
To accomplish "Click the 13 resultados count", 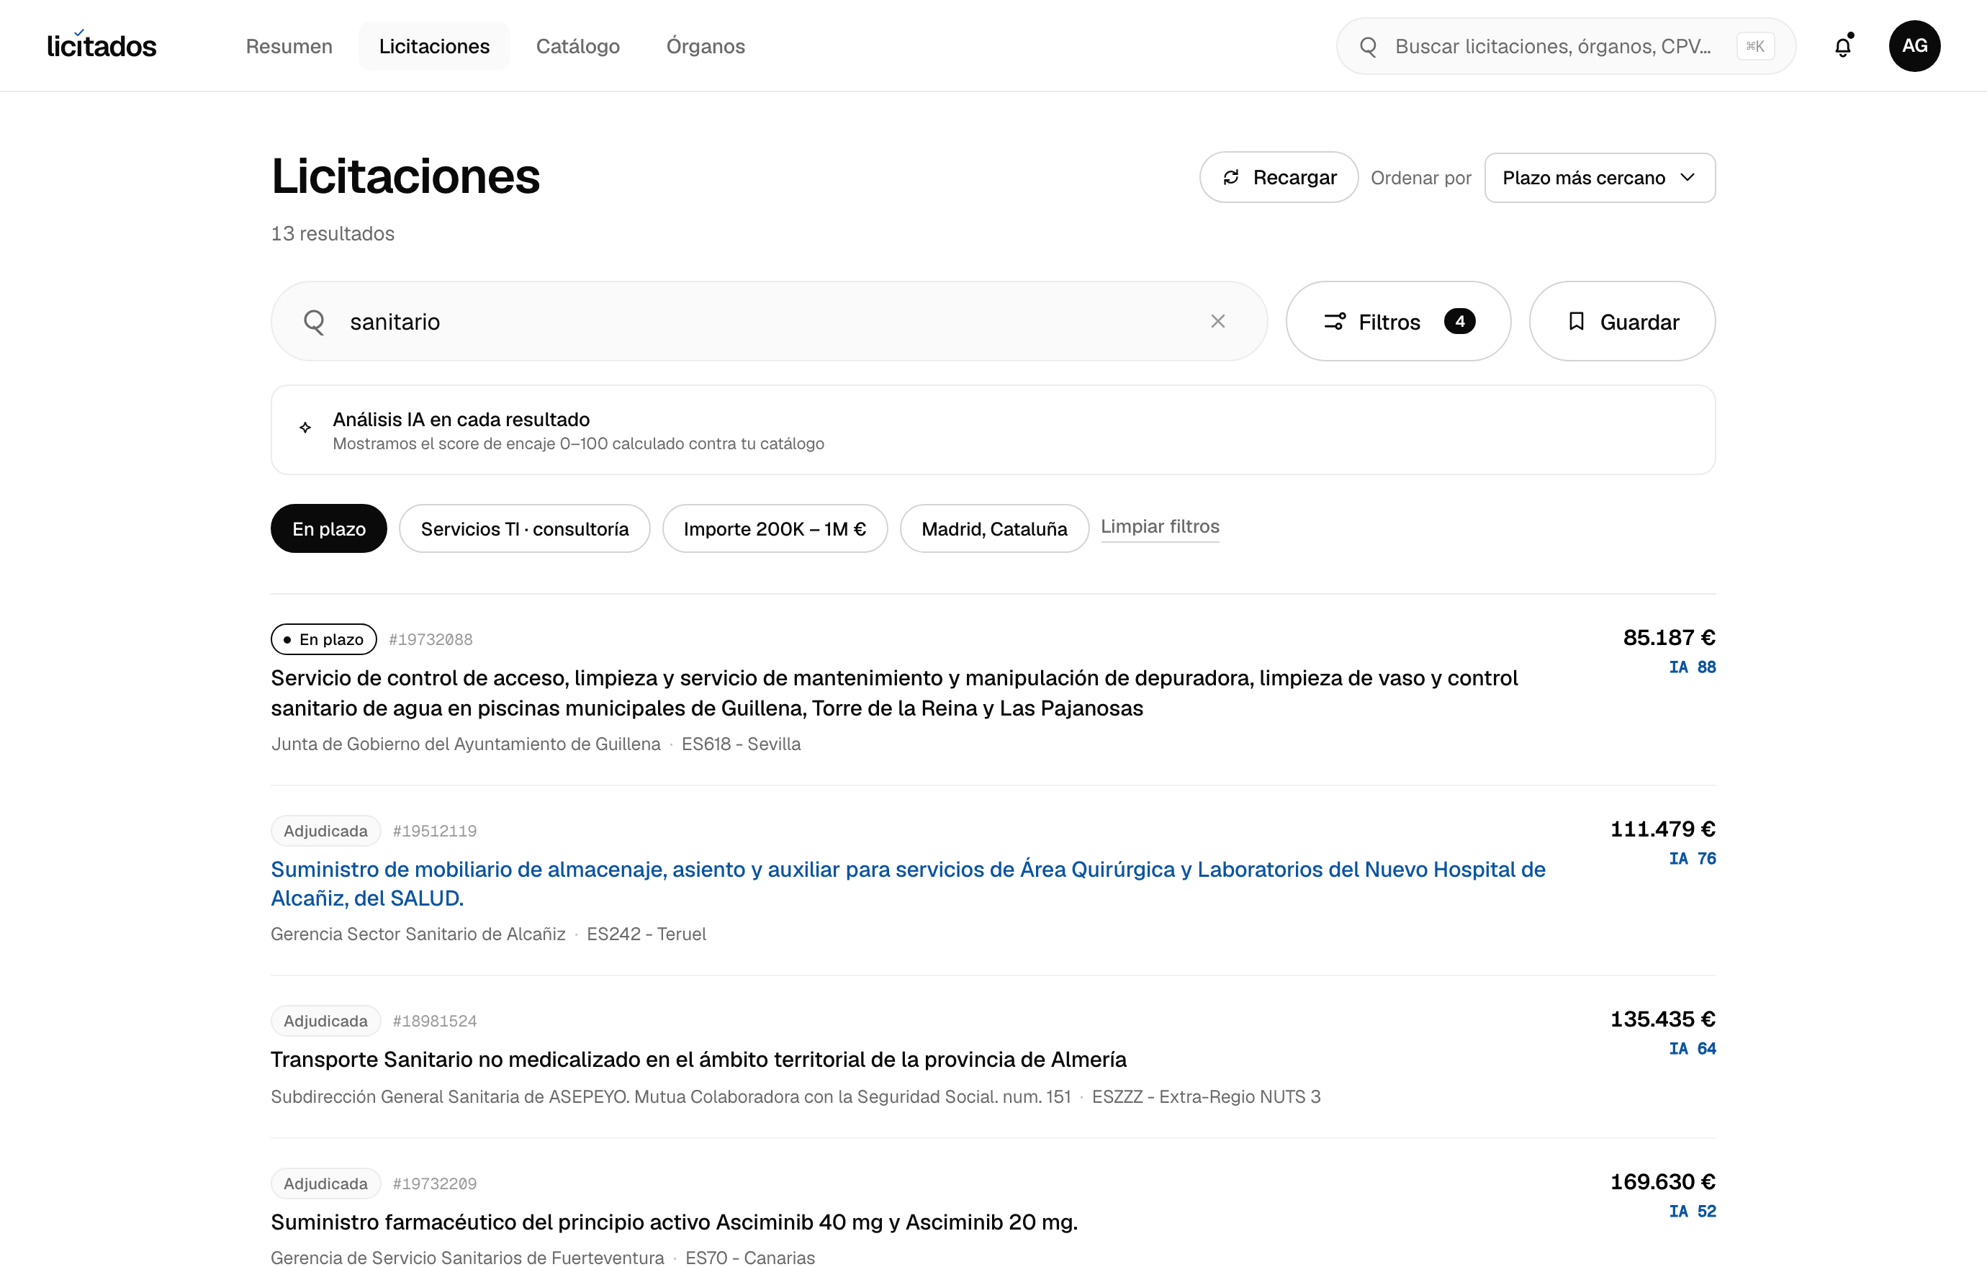I will (333, 233).
